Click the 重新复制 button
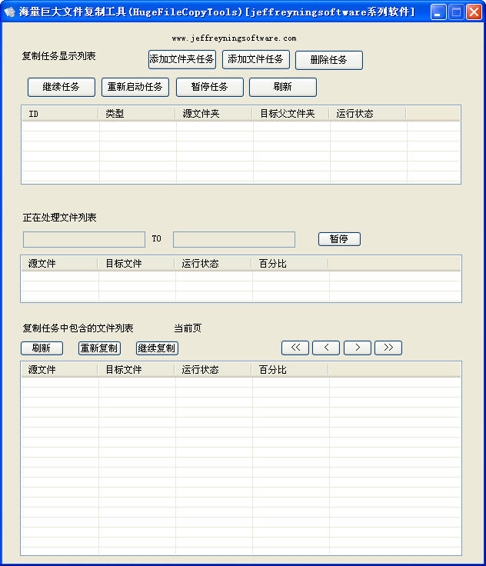 99,348
